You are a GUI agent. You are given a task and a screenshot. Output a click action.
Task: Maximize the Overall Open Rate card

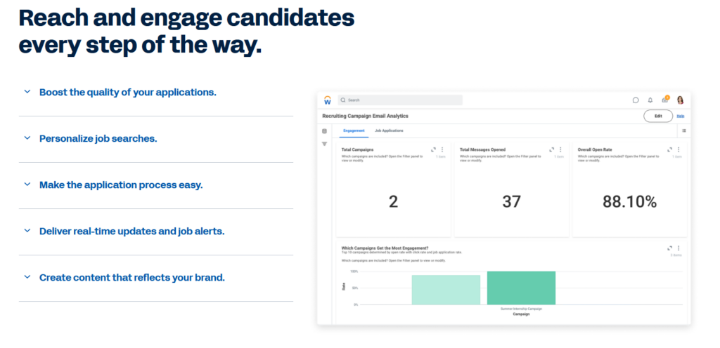click(669, 149)
